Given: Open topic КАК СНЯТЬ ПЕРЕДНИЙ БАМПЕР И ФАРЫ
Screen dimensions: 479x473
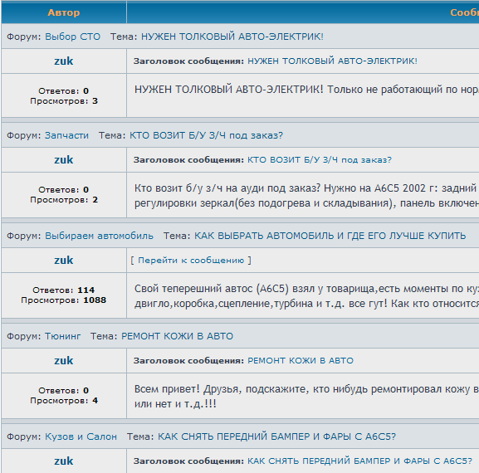Looking at the screenshot, I should pyautogui.click(x=276, y=436).
